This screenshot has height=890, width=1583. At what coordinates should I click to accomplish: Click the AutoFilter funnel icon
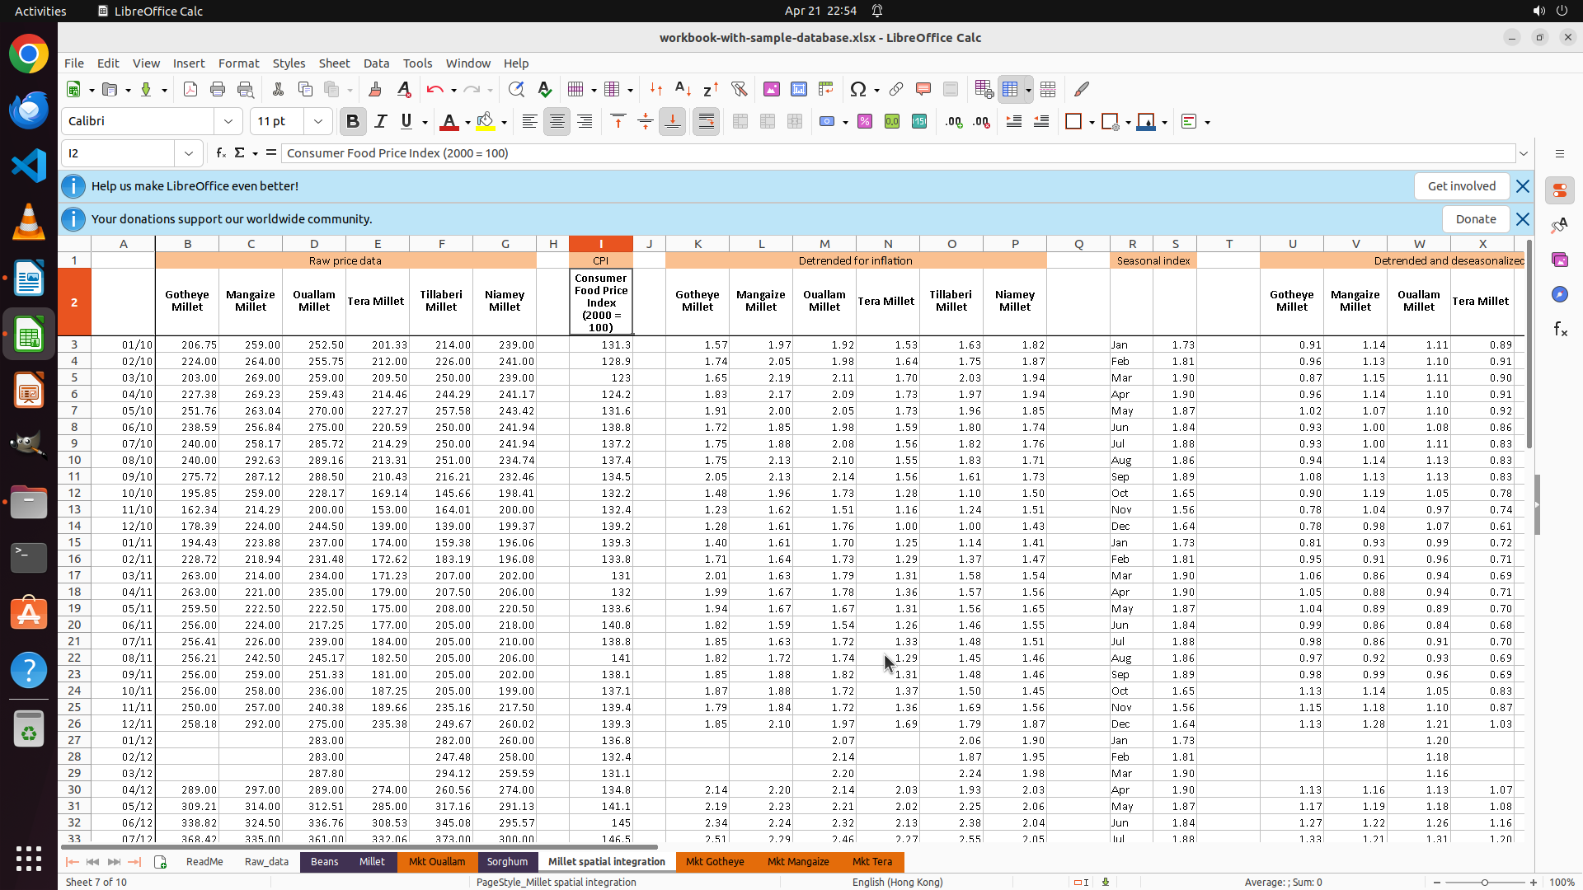pyautogui.click(x=739, y=89)
